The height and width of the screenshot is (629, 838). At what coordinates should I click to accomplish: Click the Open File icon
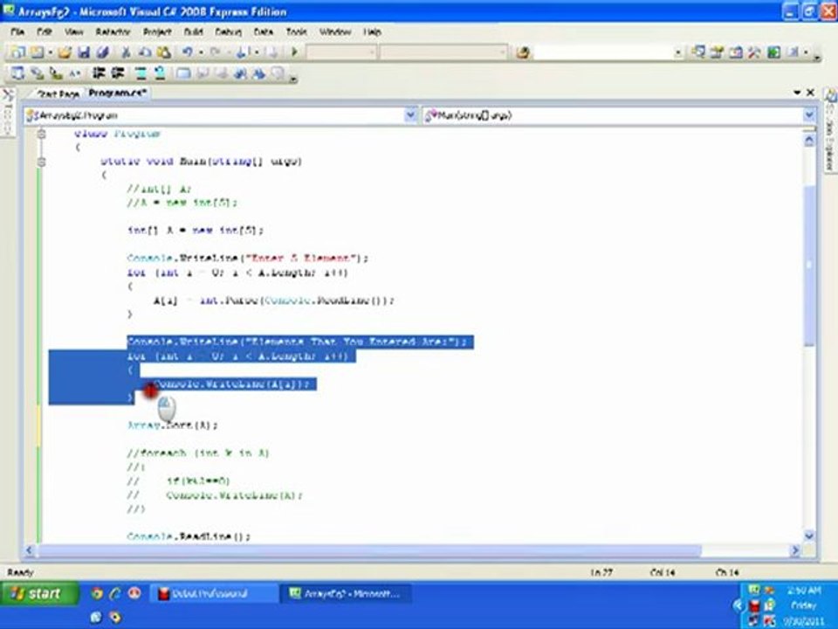pos(65,52)
